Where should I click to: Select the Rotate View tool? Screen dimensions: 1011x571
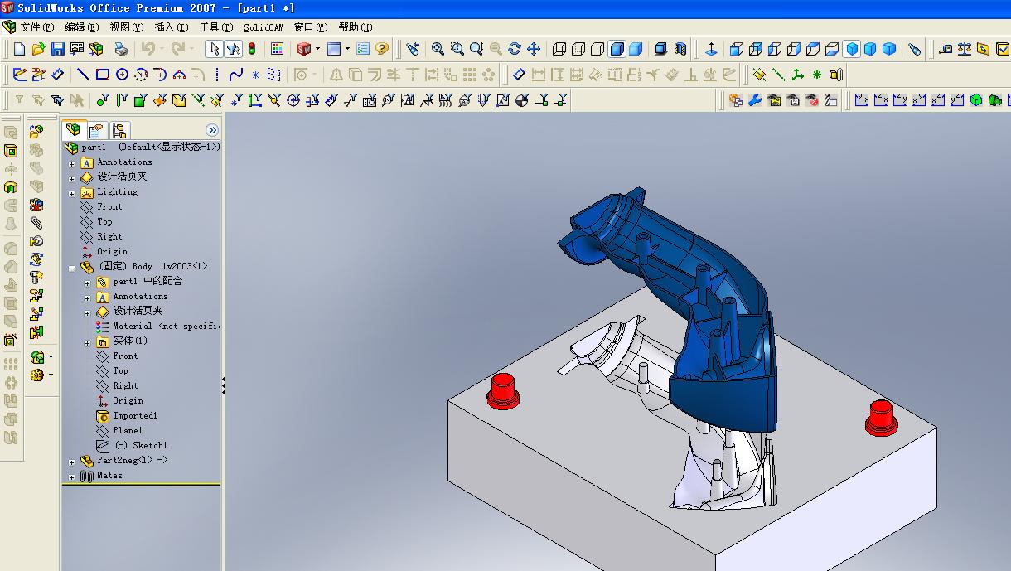tap(515, 49)
